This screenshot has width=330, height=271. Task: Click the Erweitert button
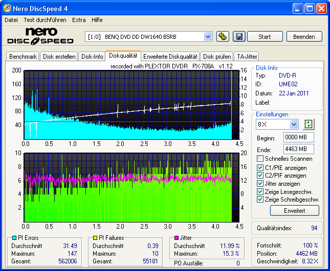pyautogui.click(x=294, y=211)
